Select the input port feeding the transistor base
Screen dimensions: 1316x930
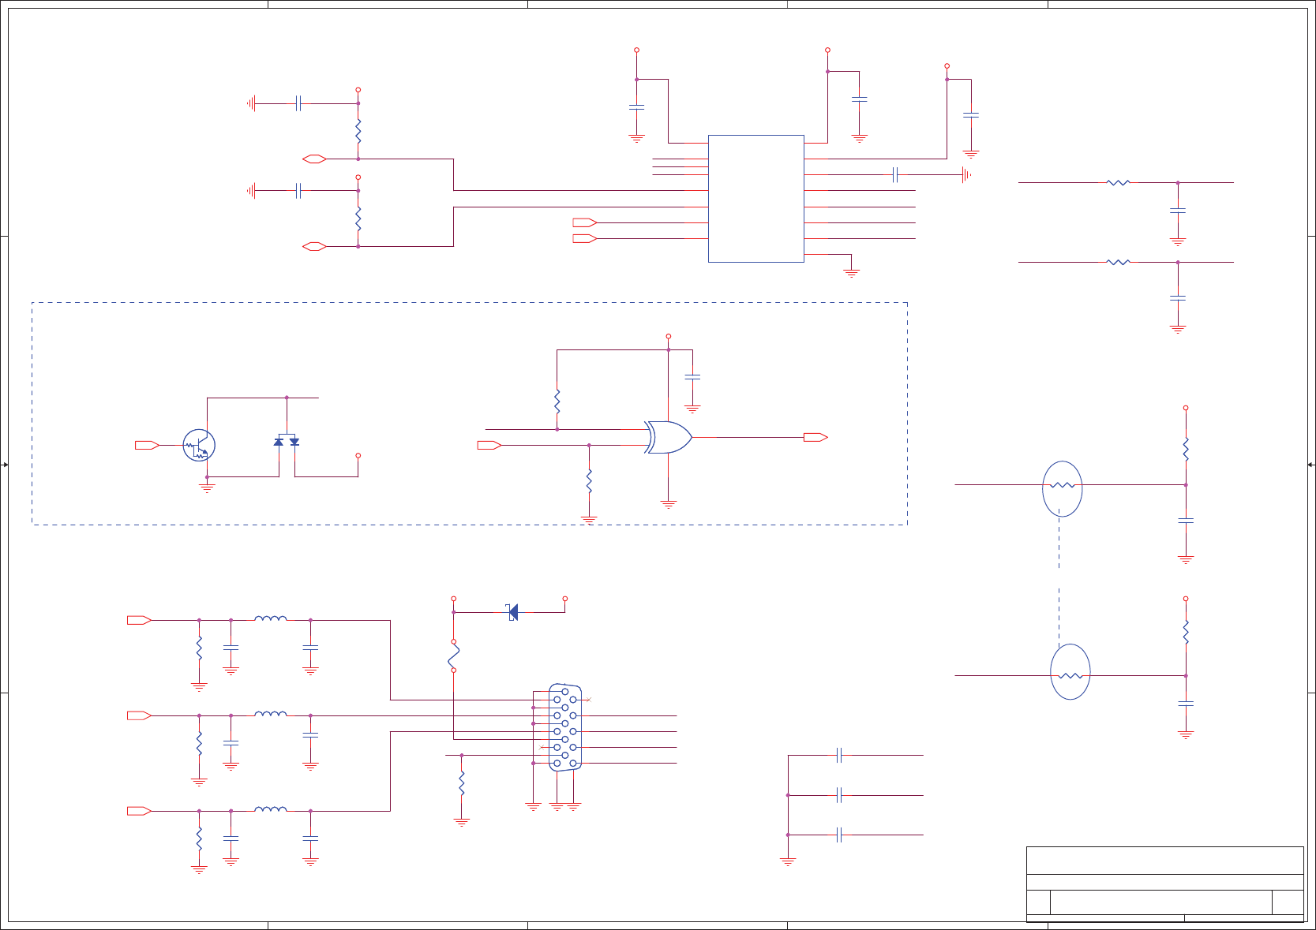click(148, 446)
